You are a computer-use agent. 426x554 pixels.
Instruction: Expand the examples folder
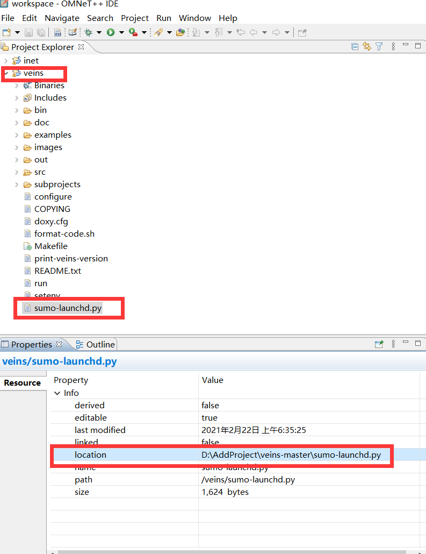coord(17,135)
